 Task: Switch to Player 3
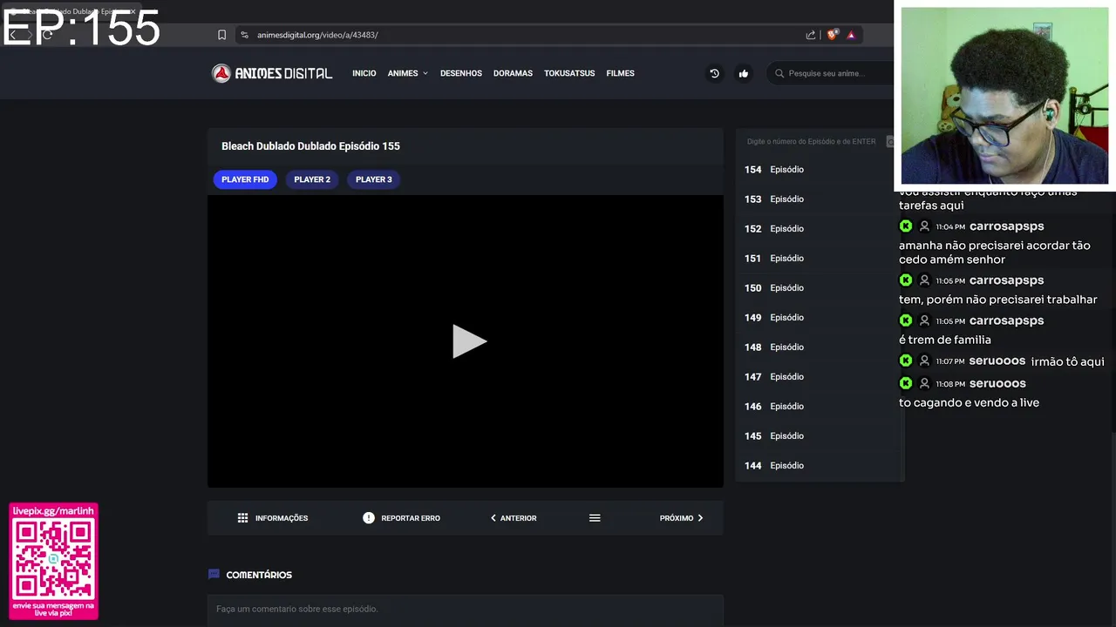(x=374, y=179)
